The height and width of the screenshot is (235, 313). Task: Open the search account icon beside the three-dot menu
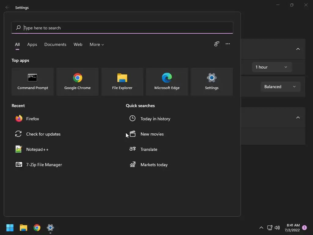tap(217, 44)
